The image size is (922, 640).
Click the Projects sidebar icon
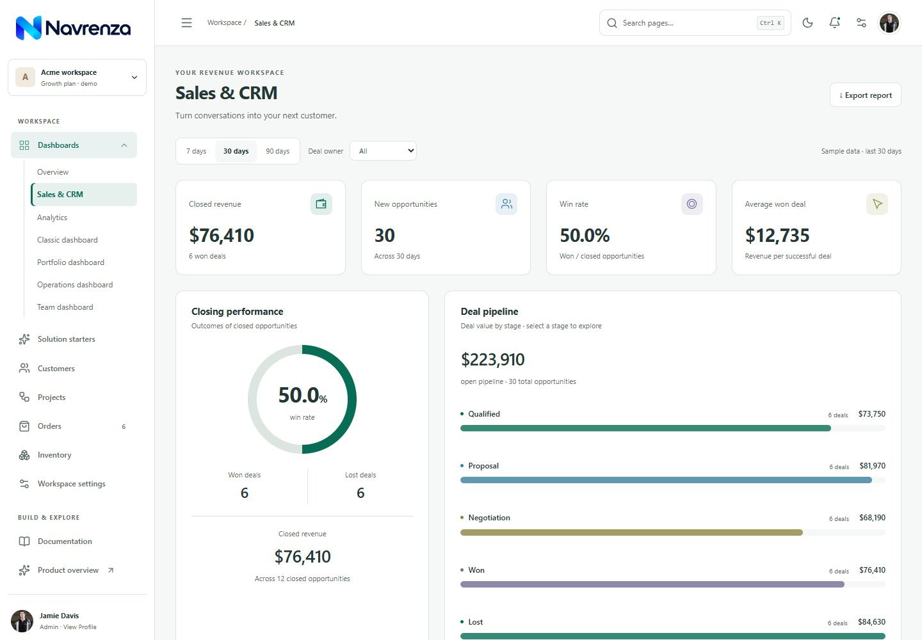[24, 397]
